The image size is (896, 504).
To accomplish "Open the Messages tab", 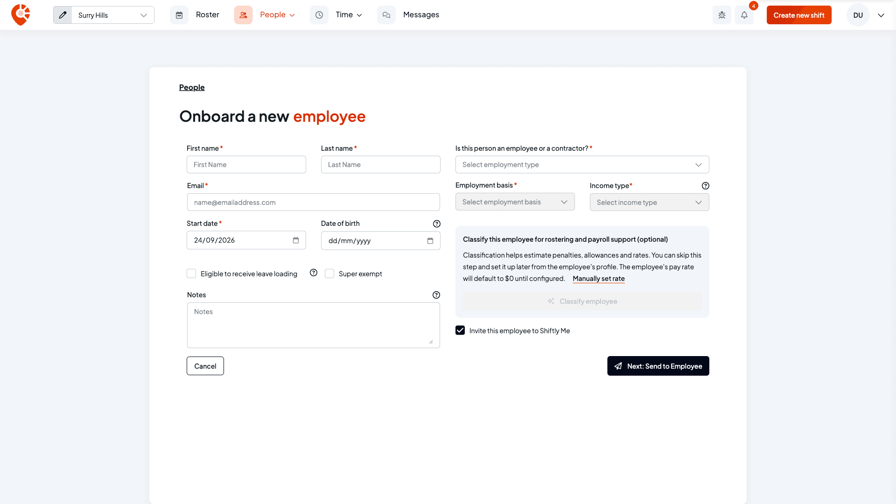I will tap(421, 15).
